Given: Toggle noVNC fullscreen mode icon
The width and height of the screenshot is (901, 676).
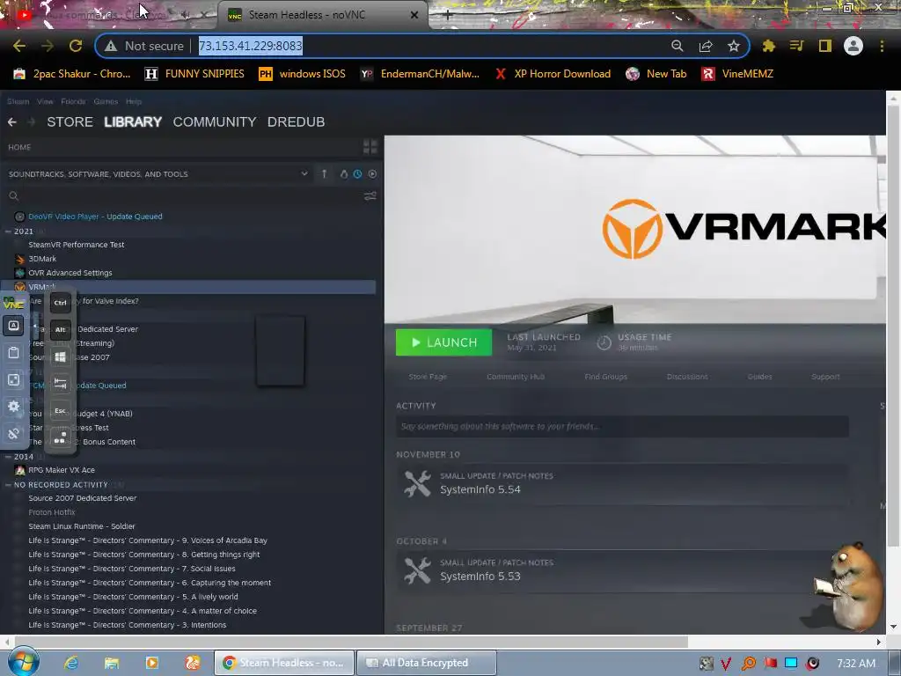Looking at the screenshot, I should (14, 379).
